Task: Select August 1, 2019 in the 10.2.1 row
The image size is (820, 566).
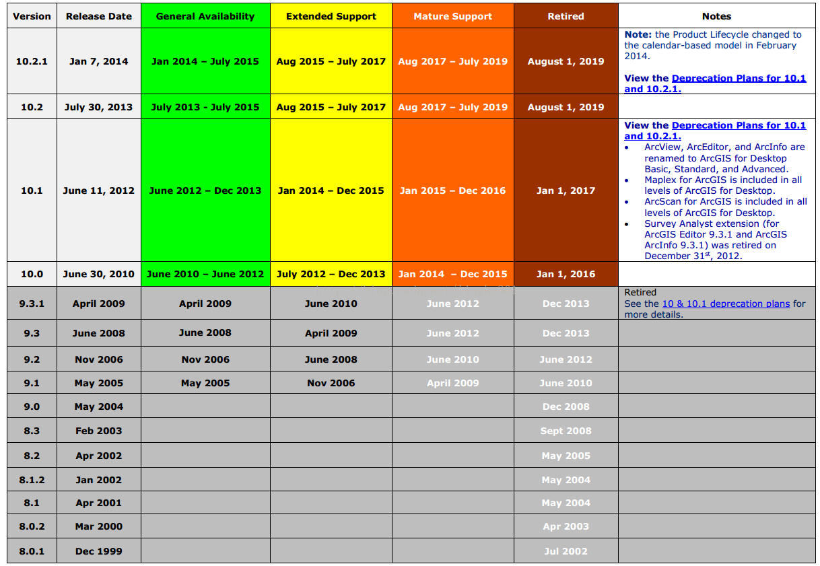Action: (566, 61)
